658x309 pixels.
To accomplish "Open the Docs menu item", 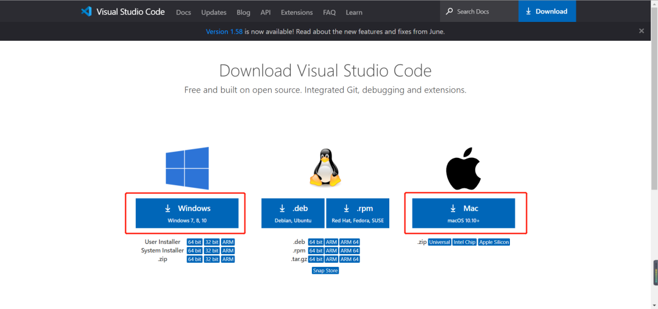I will pyautogui.click(x=183, y=12).
